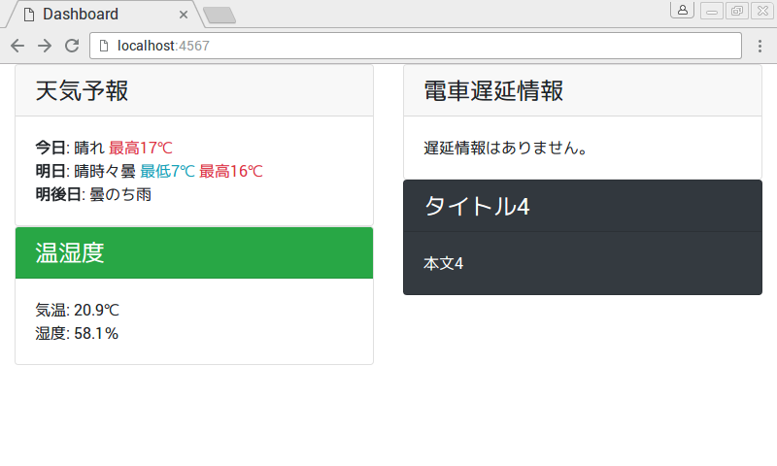Reload the Dashboard page
Screen dimensions: 777x466
(72, 46)
